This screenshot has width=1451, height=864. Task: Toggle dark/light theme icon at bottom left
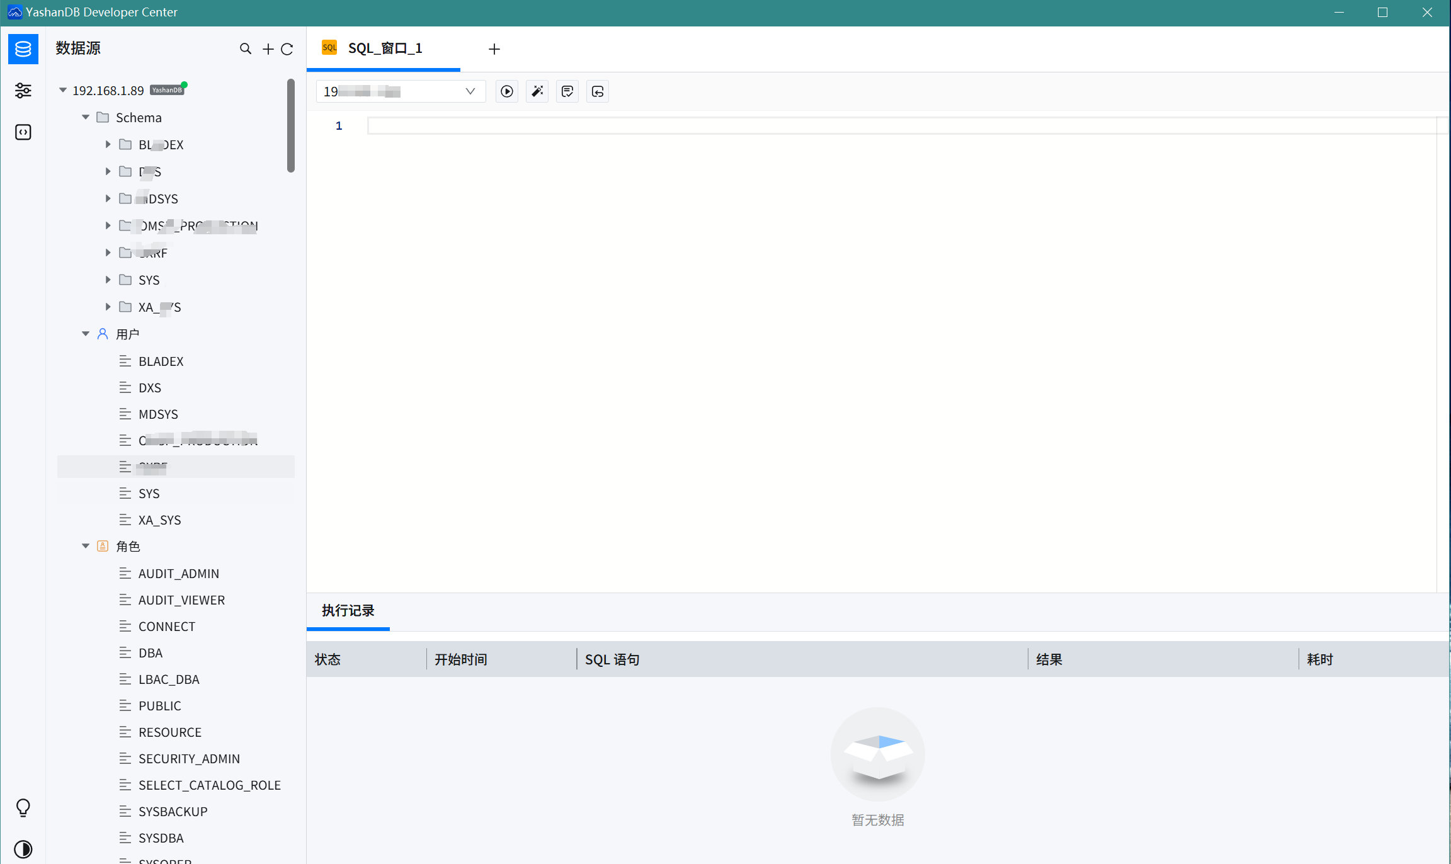point(23,849)
